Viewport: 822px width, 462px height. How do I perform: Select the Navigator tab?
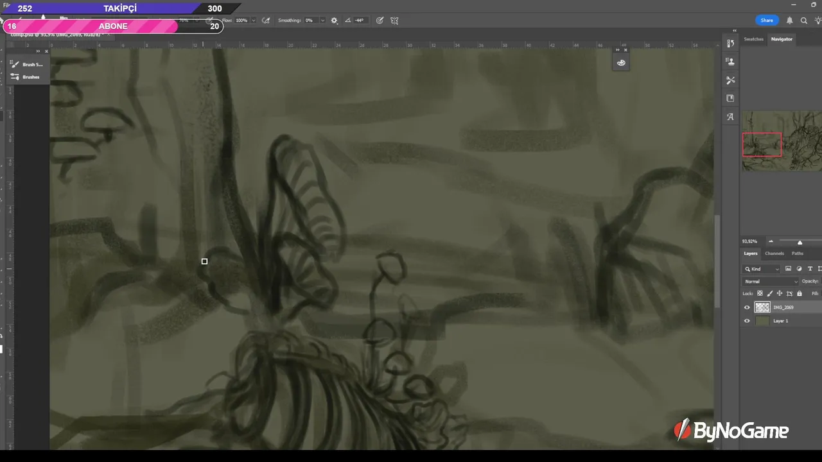782,39
